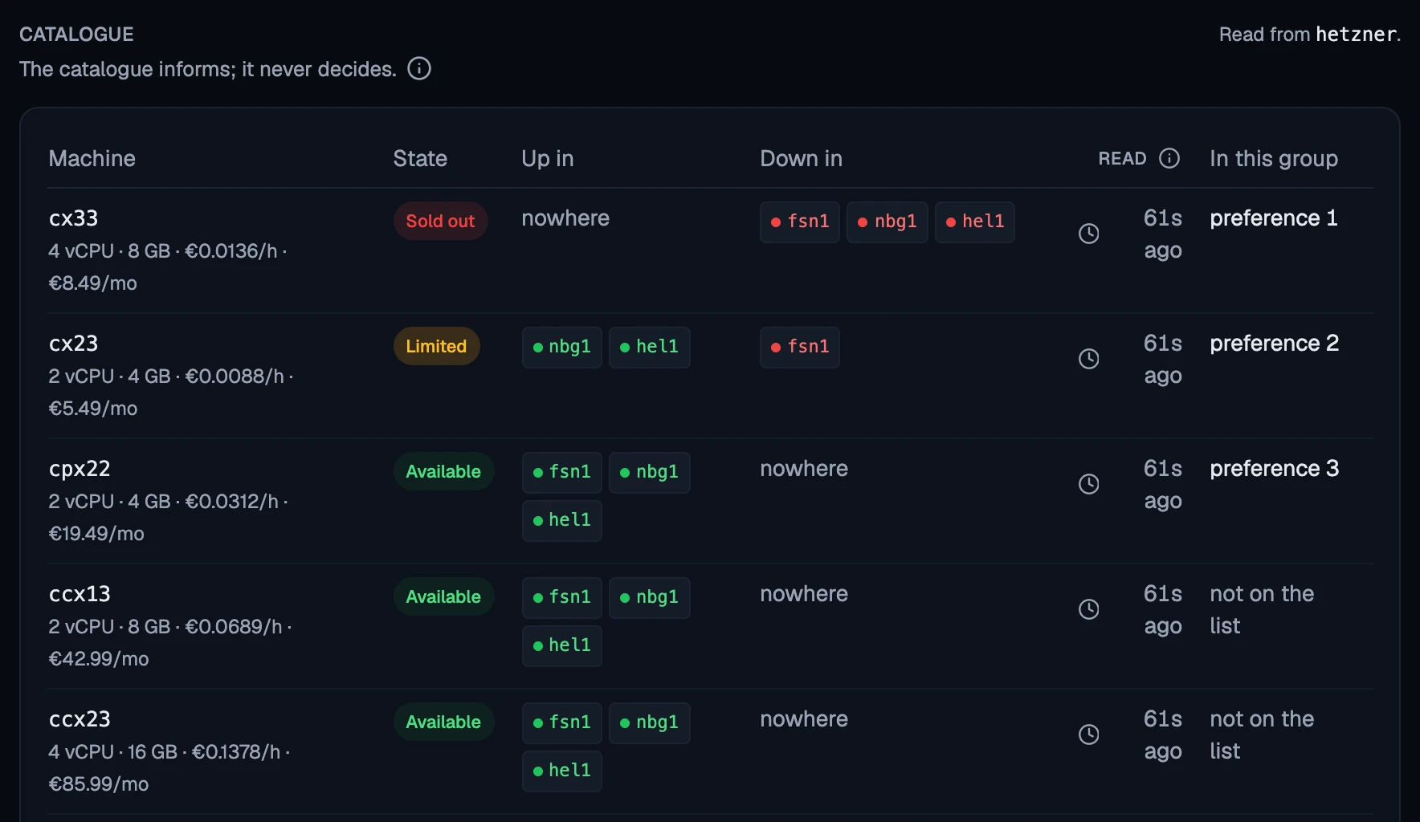This screenshot has width=1420, height=822.
Task: Select green hel1 chip in cpx22 row
Action: (x=562, y=520)
